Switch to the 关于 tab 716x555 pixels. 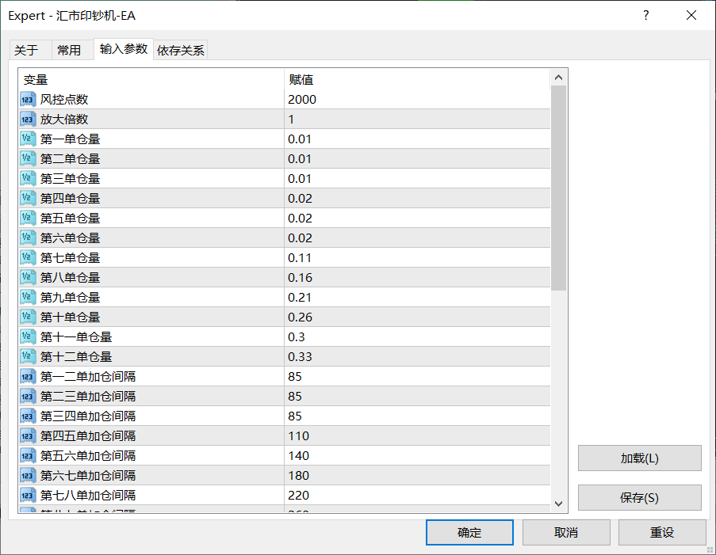coord(26,50)
